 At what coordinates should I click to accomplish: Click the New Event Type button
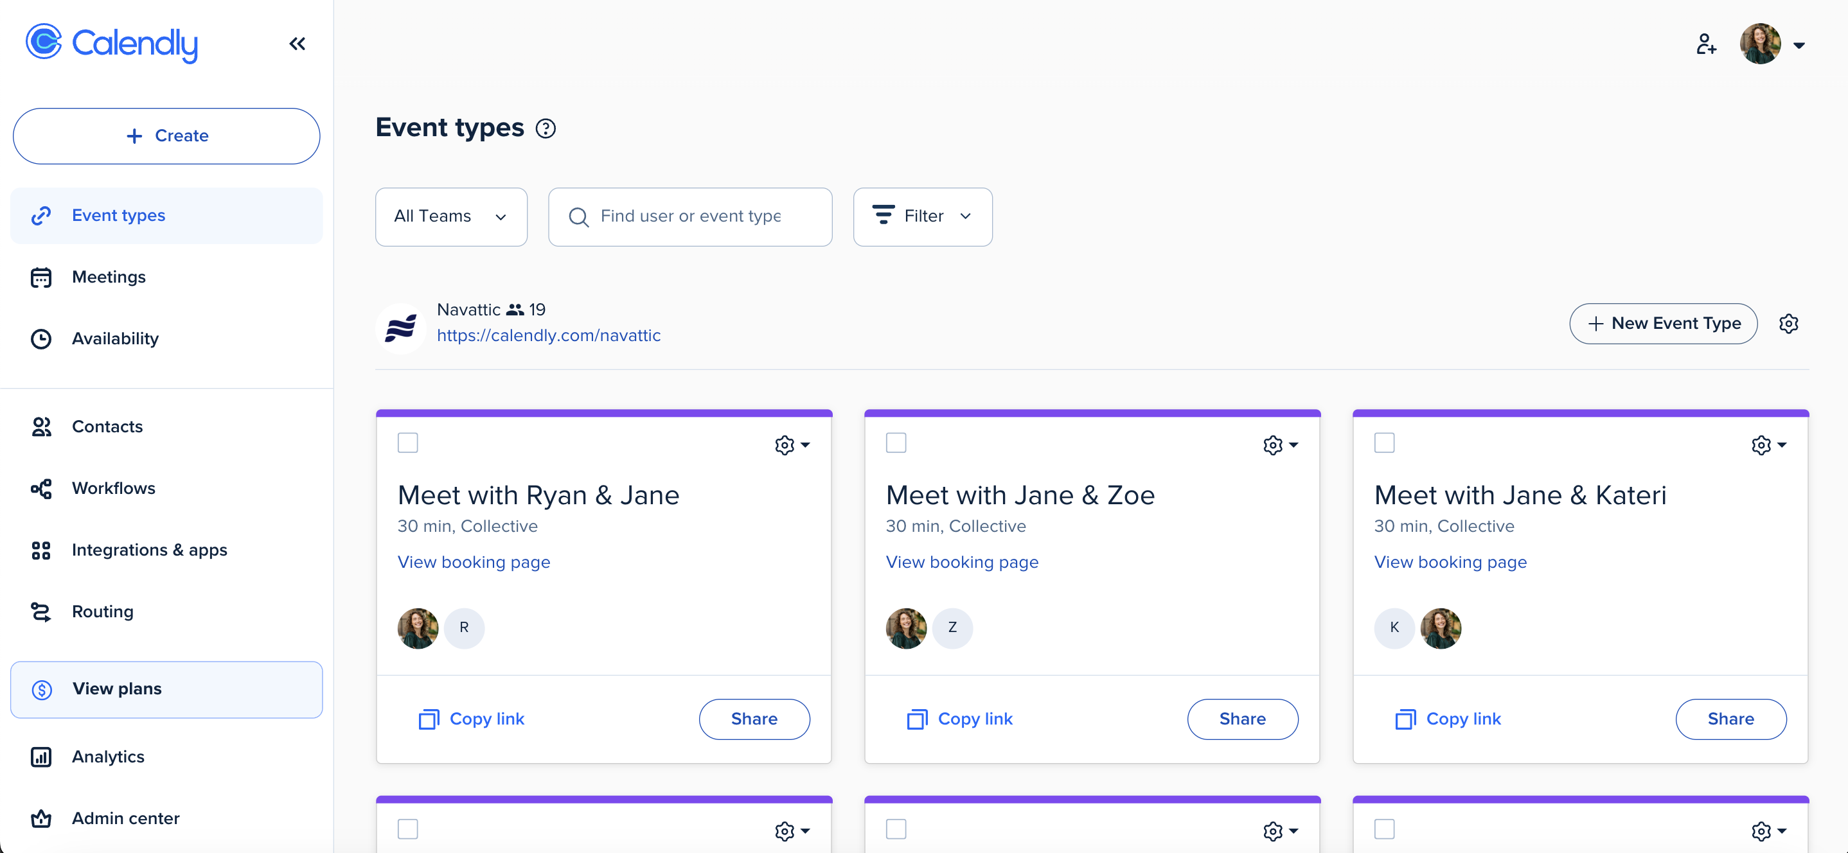pyautogui.click(x=1663, y=324)
